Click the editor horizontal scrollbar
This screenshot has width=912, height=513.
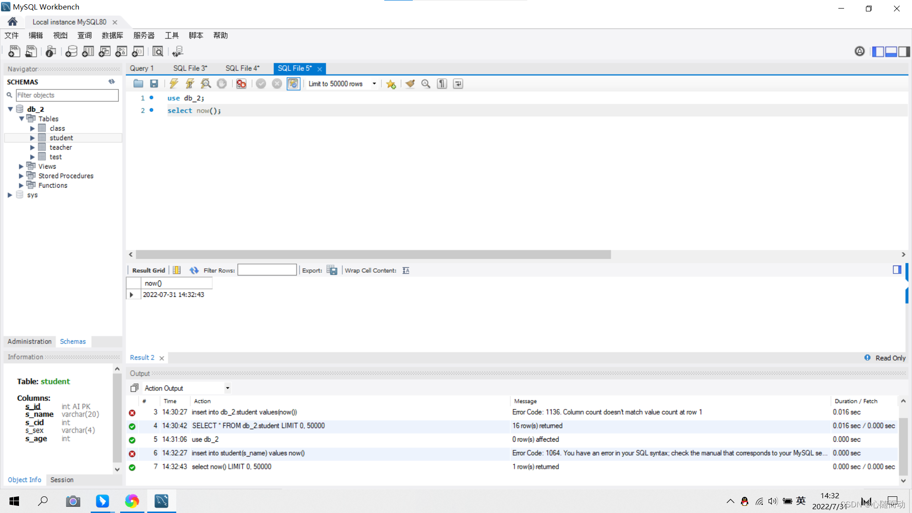pyautogui.click(x=373, y=255)
